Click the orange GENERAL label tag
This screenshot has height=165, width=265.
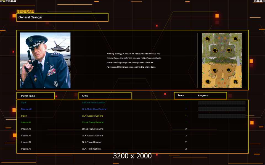25,12
